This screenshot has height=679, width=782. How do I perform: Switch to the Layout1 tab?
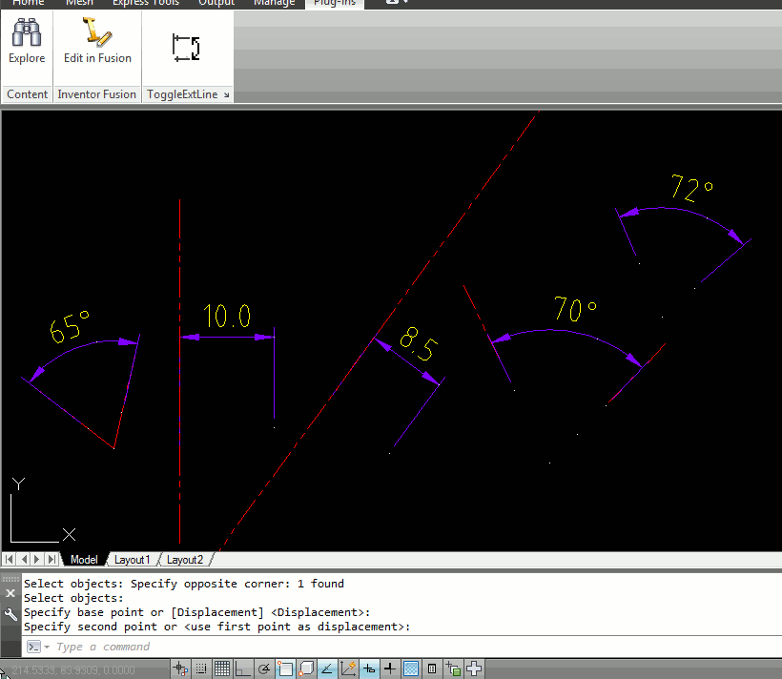(x=133, y=560)
